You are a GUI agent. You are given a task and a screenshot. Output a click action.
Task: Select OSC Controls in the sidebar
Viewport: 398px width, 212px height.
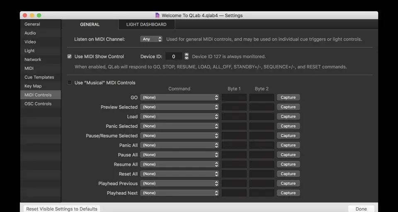tap(41, 104)
